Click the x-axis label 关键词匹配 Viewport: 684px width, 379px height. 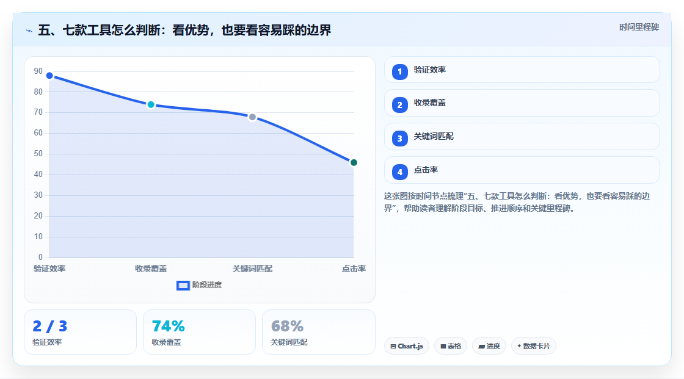252,269
